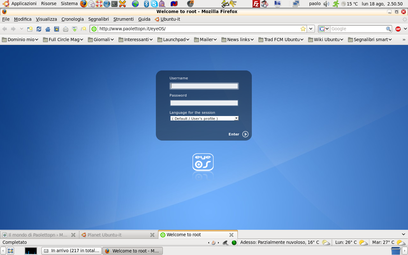Screen dimensions: 408x255
Task: Click the network connection icon in the top panel
Action: pos(296,4)
